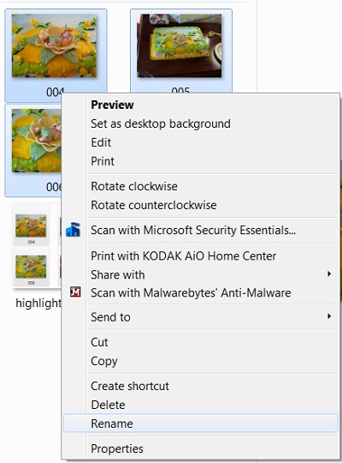Expand the Send to submenu arrow
This screenshot has height=463, width=342.
tap(329, 316)
